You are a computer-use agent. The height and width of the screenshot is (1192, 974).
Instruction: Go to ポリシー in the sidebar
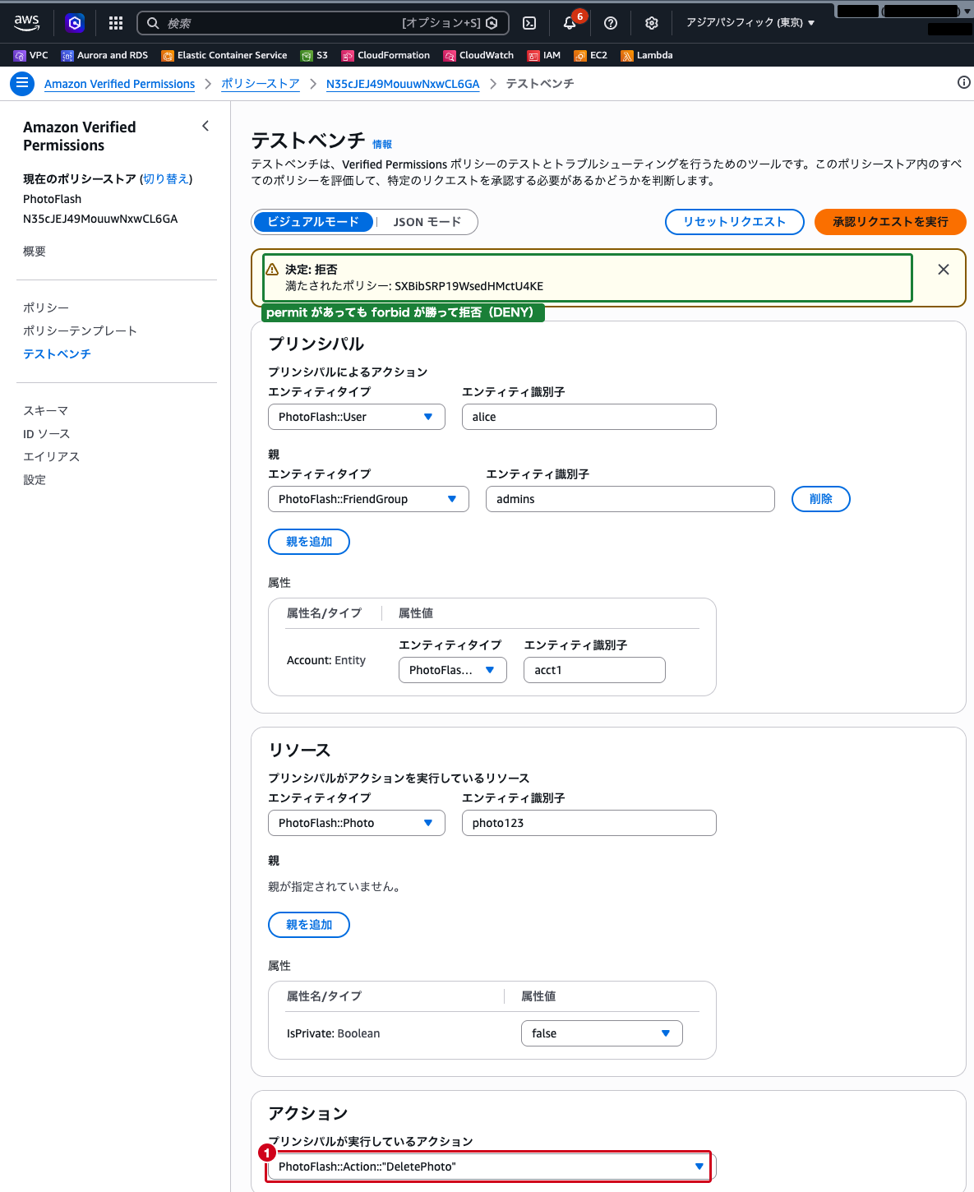[x=46, y=307]
